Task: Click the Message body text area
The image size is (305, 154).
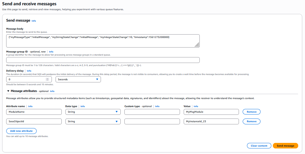Action: click(x=103, y=40)
